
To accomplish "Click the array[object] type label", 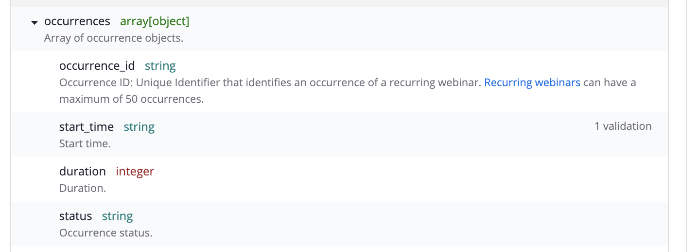I will pos(155,21).
